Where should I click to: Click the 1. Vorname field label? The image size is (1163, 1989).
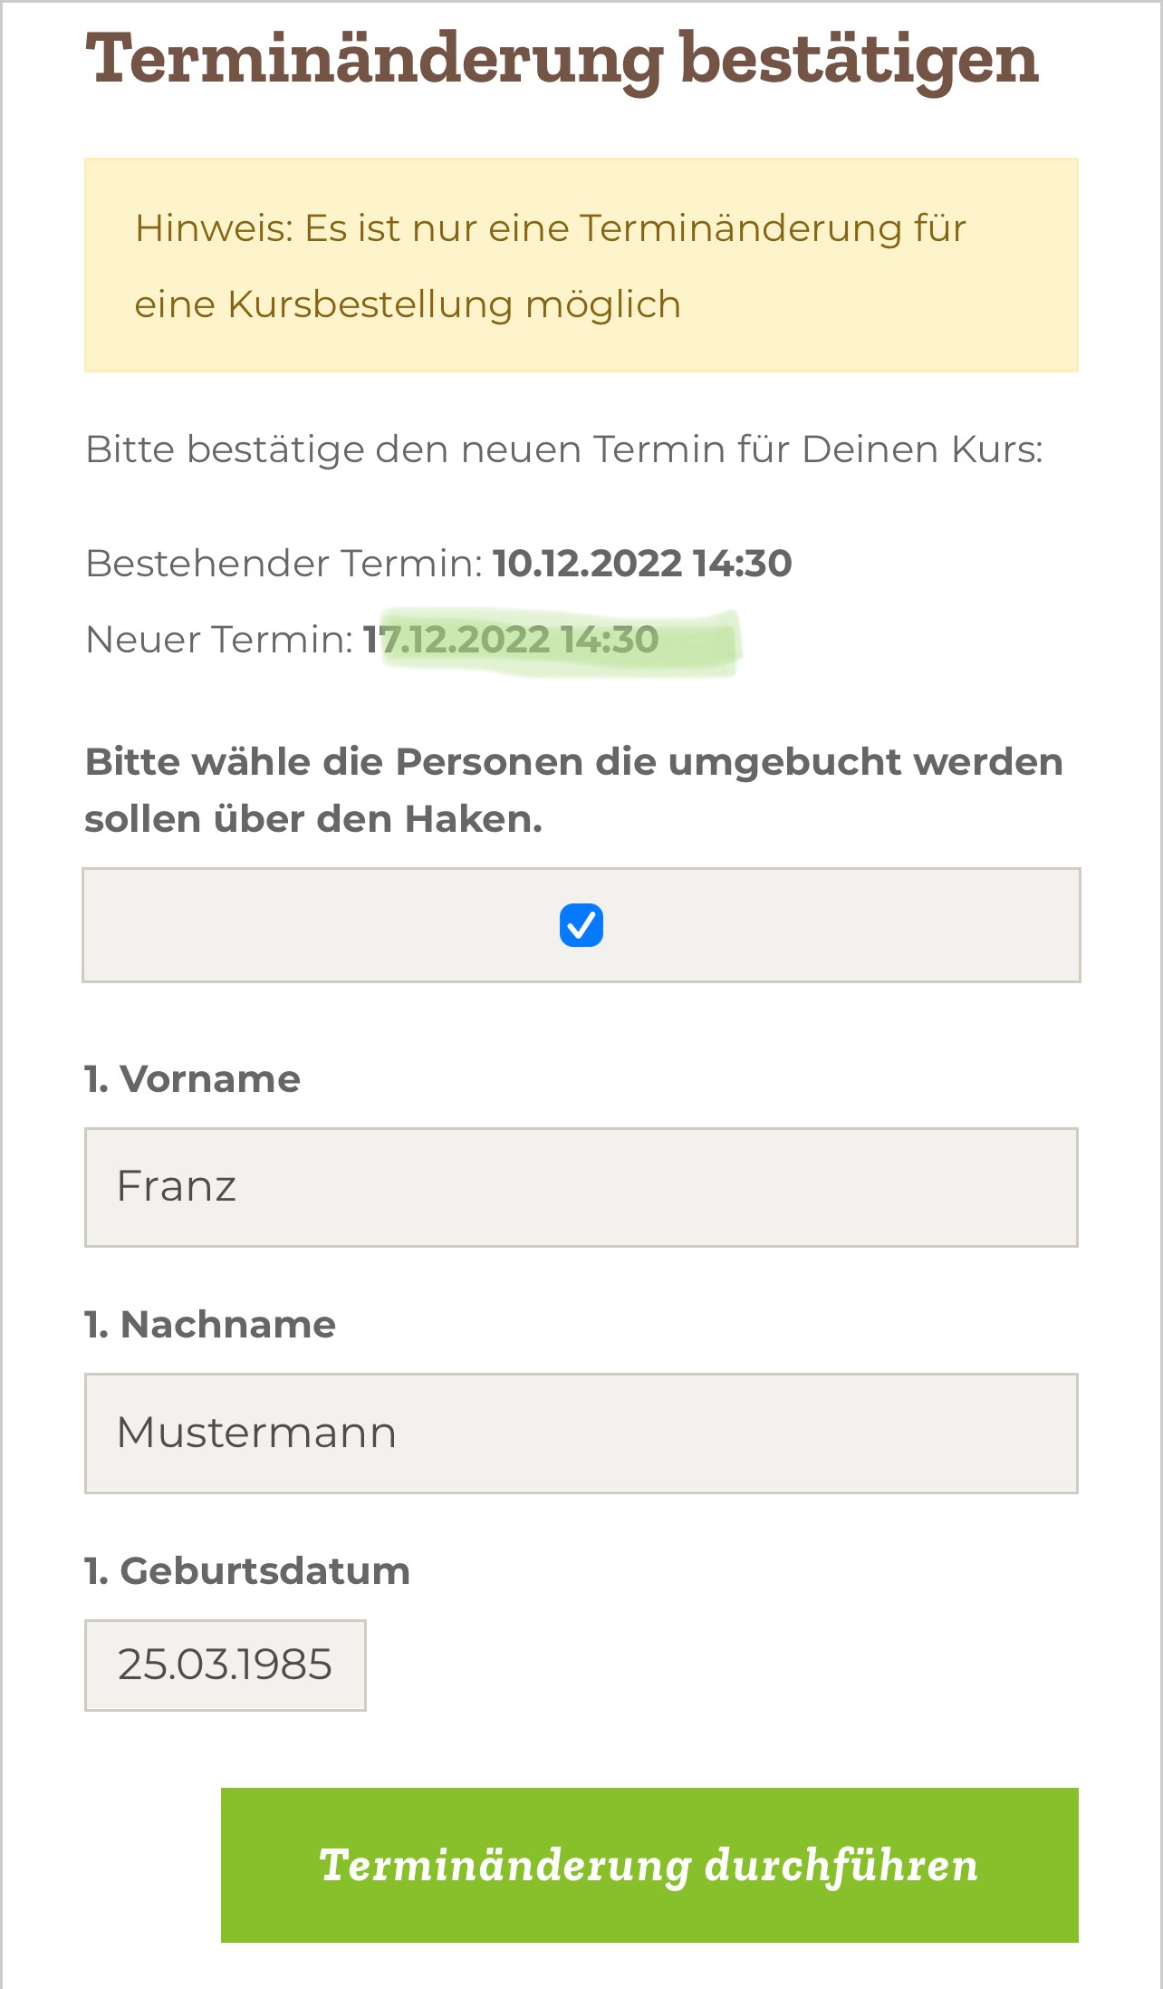(x=192, y=1077)
